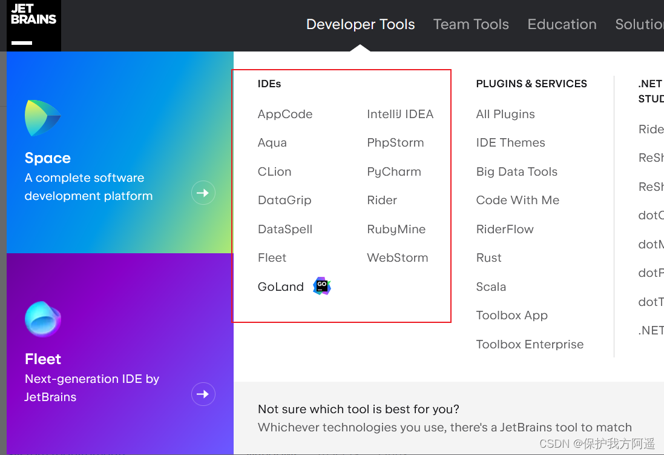Click the Toolbox App link
Screen dimensions: 664x455
pos(511,315)
